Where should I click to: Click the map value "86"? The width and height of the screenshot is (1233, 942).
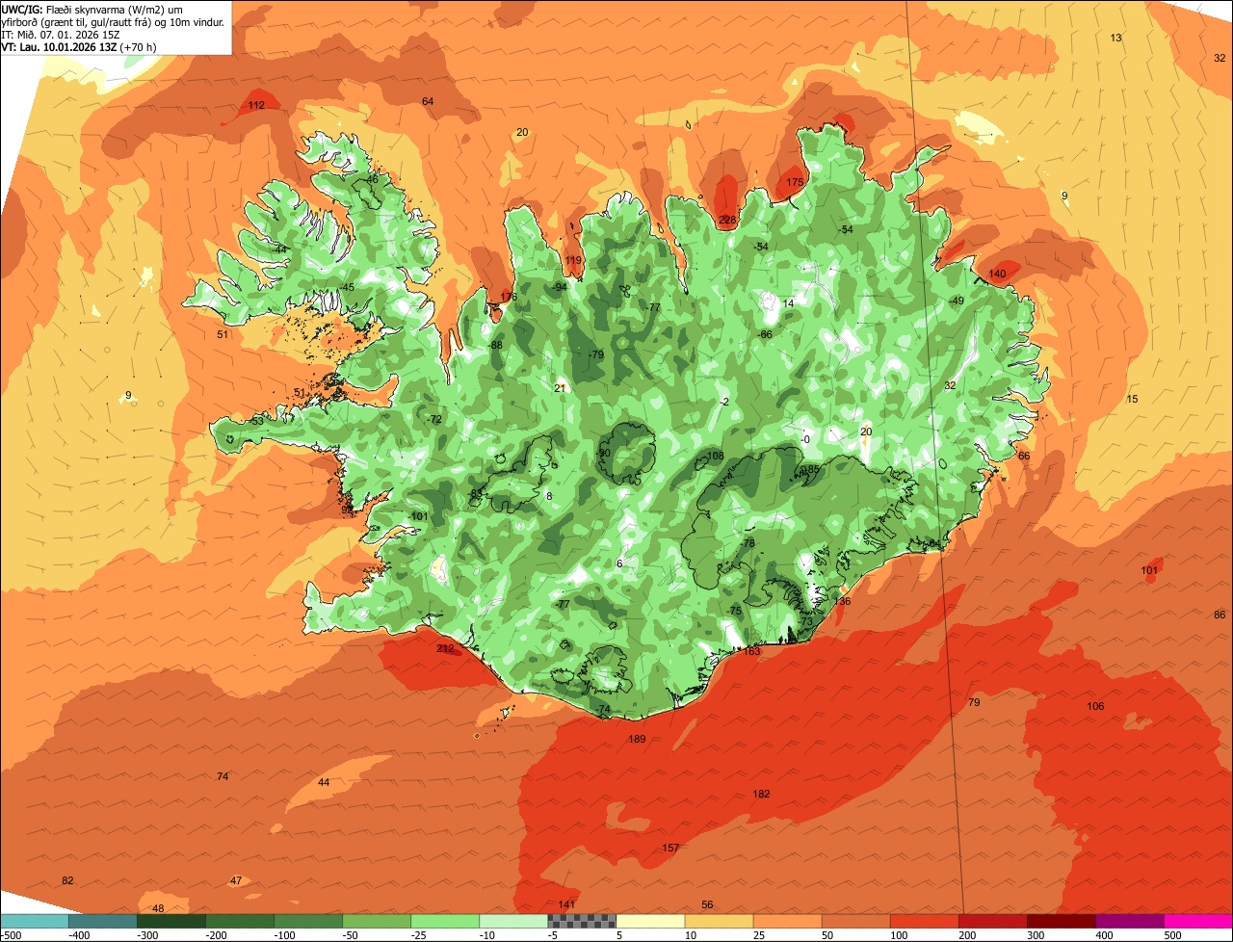click(x=1220, y=615)
